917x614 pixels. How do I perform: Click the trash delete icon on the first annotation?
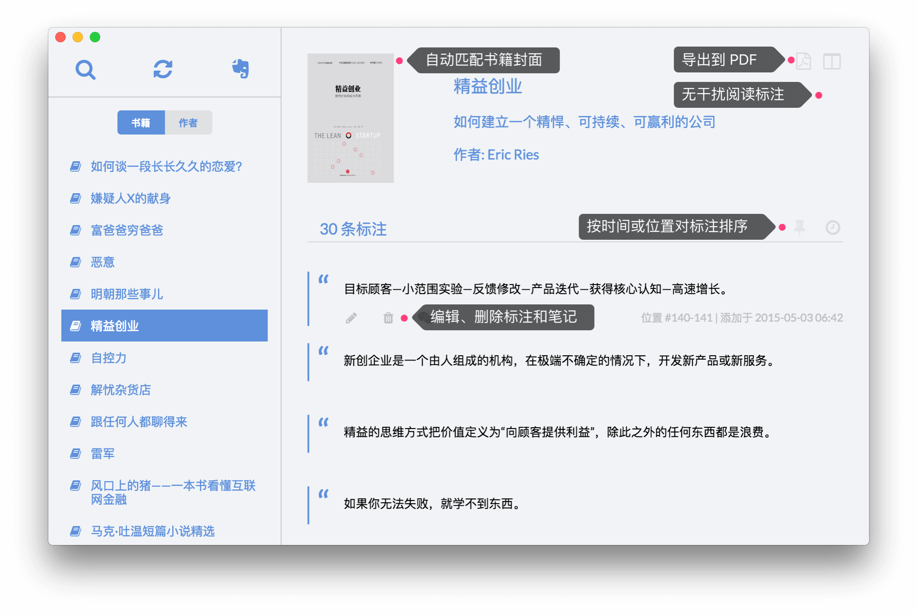tap(388, 318)
